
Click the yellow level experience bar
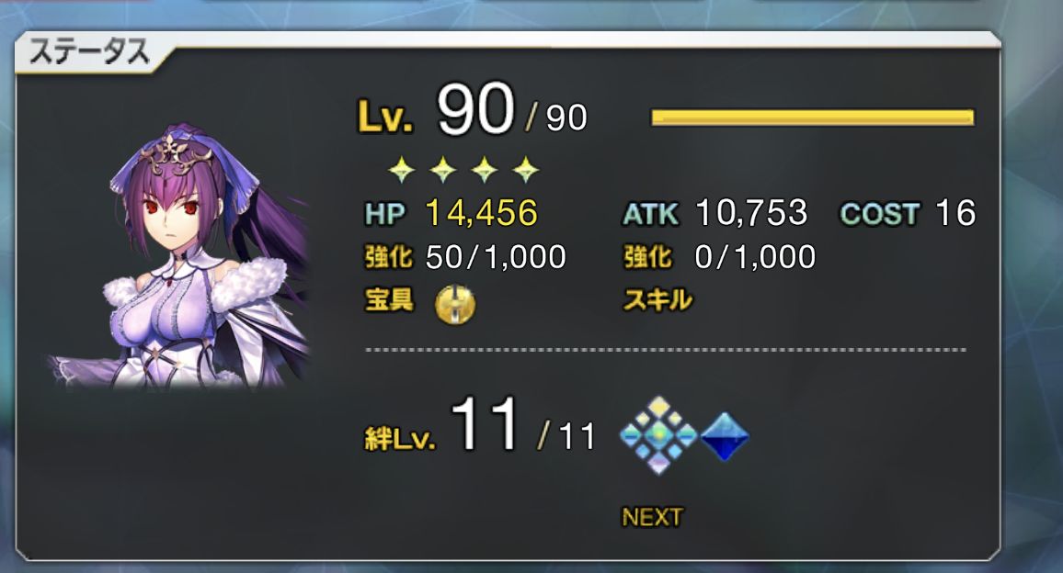(x=812, y=118)
